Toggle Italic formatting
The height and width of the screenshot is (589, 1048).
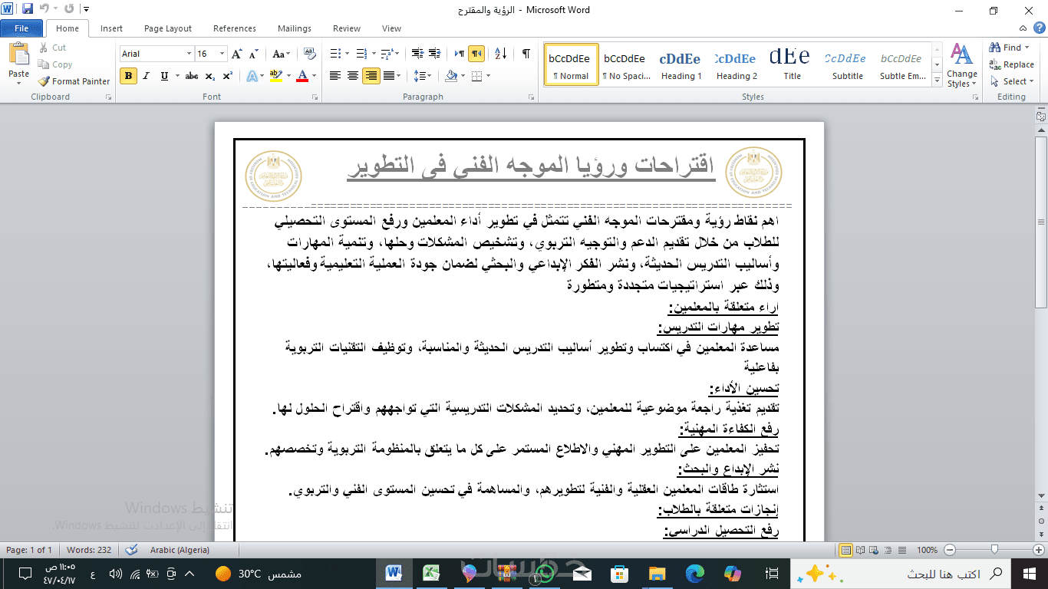coord(147,76)
